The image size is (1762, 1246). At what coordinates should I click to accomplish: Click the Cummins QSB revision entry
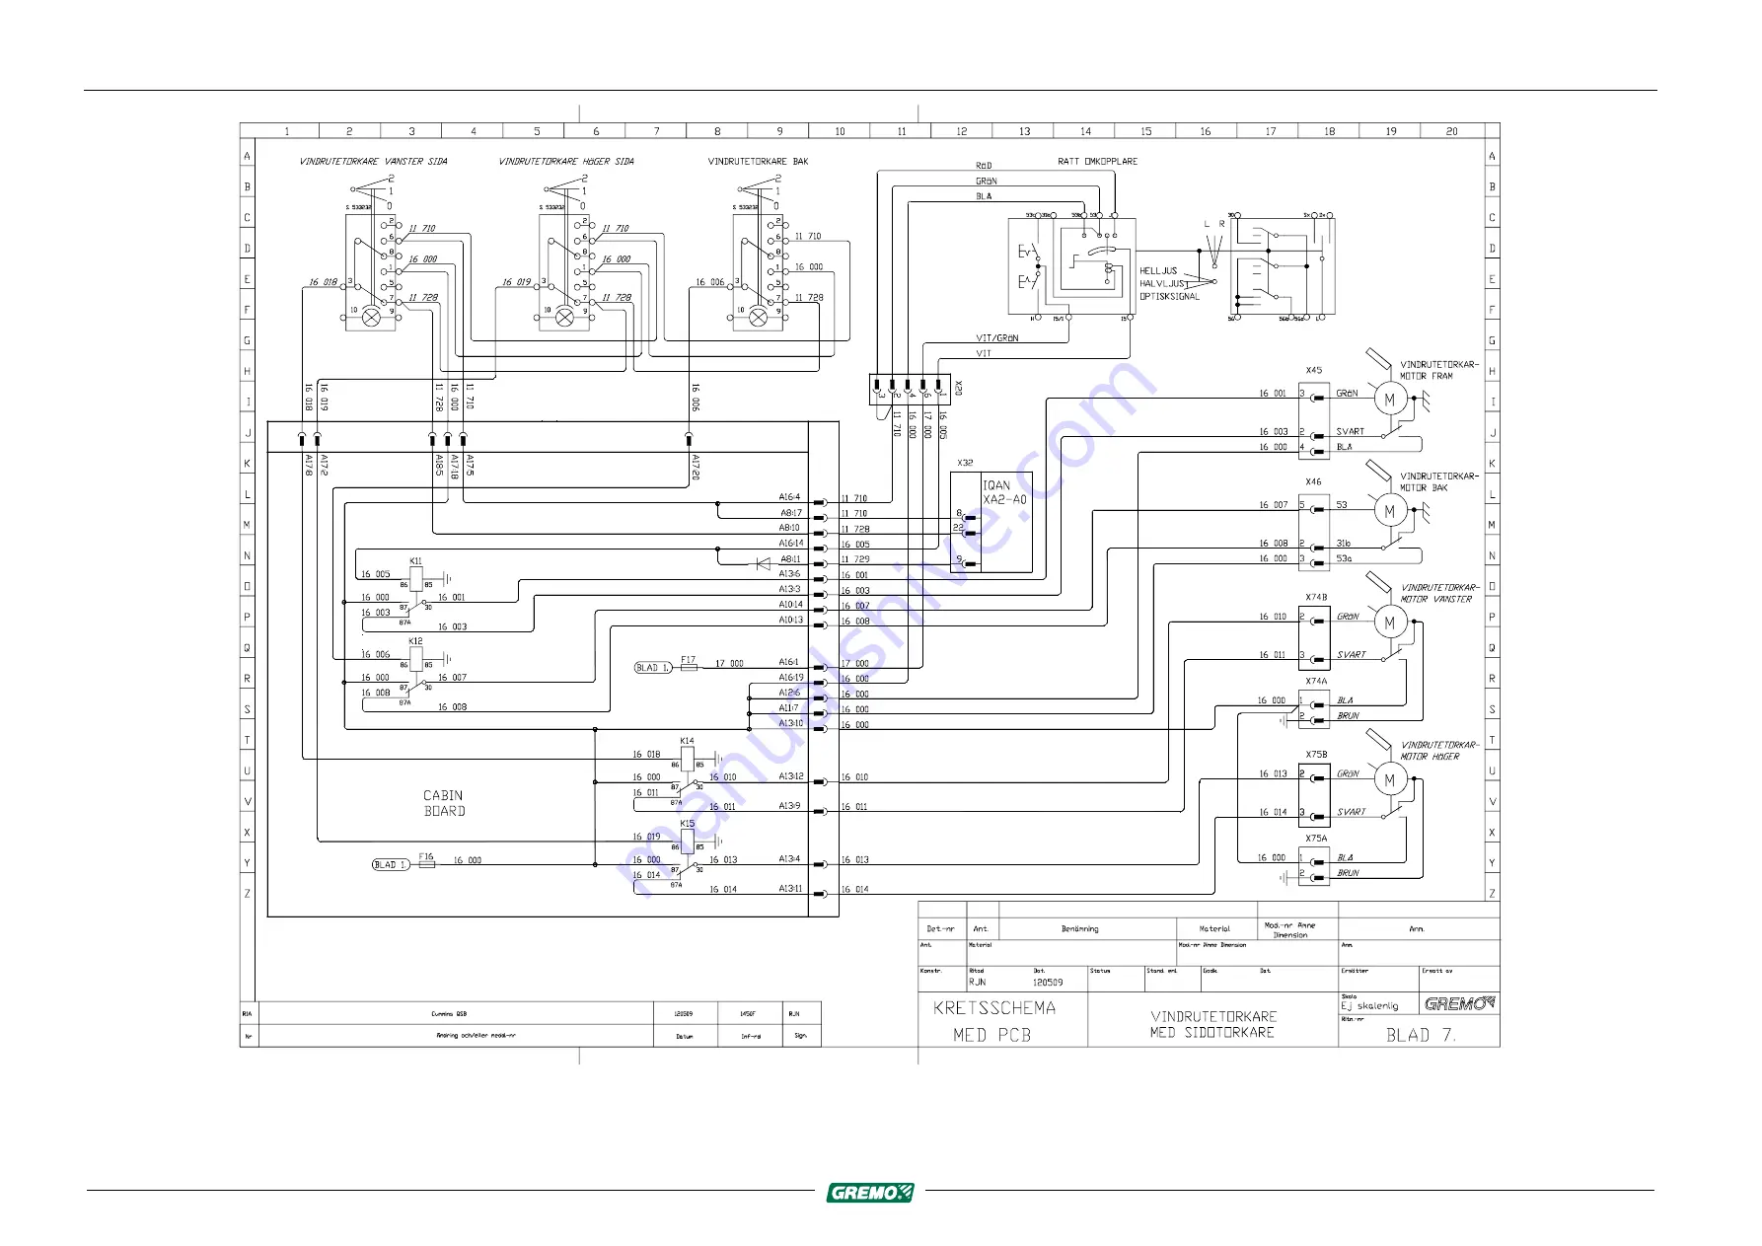coord(449,1013)
